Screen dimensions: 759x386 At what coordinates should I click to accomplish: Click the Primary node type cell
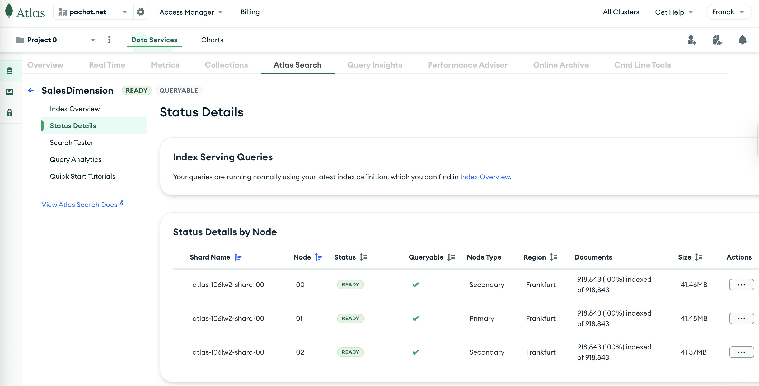[x=482, y=318]
